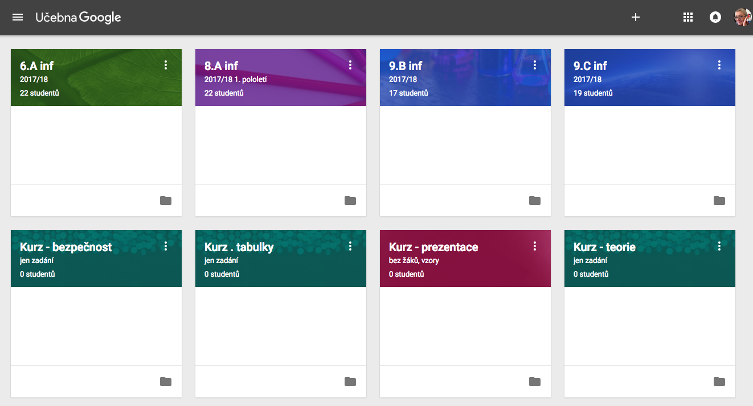This screenshot has height=406, width=753.
Task: Open Drive folder for Kurz - prezentace
Action: pos(535,382)
